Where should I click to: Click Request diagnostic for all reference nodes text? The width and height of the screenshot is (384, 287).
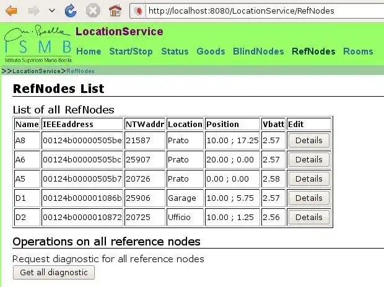point(108,259)
